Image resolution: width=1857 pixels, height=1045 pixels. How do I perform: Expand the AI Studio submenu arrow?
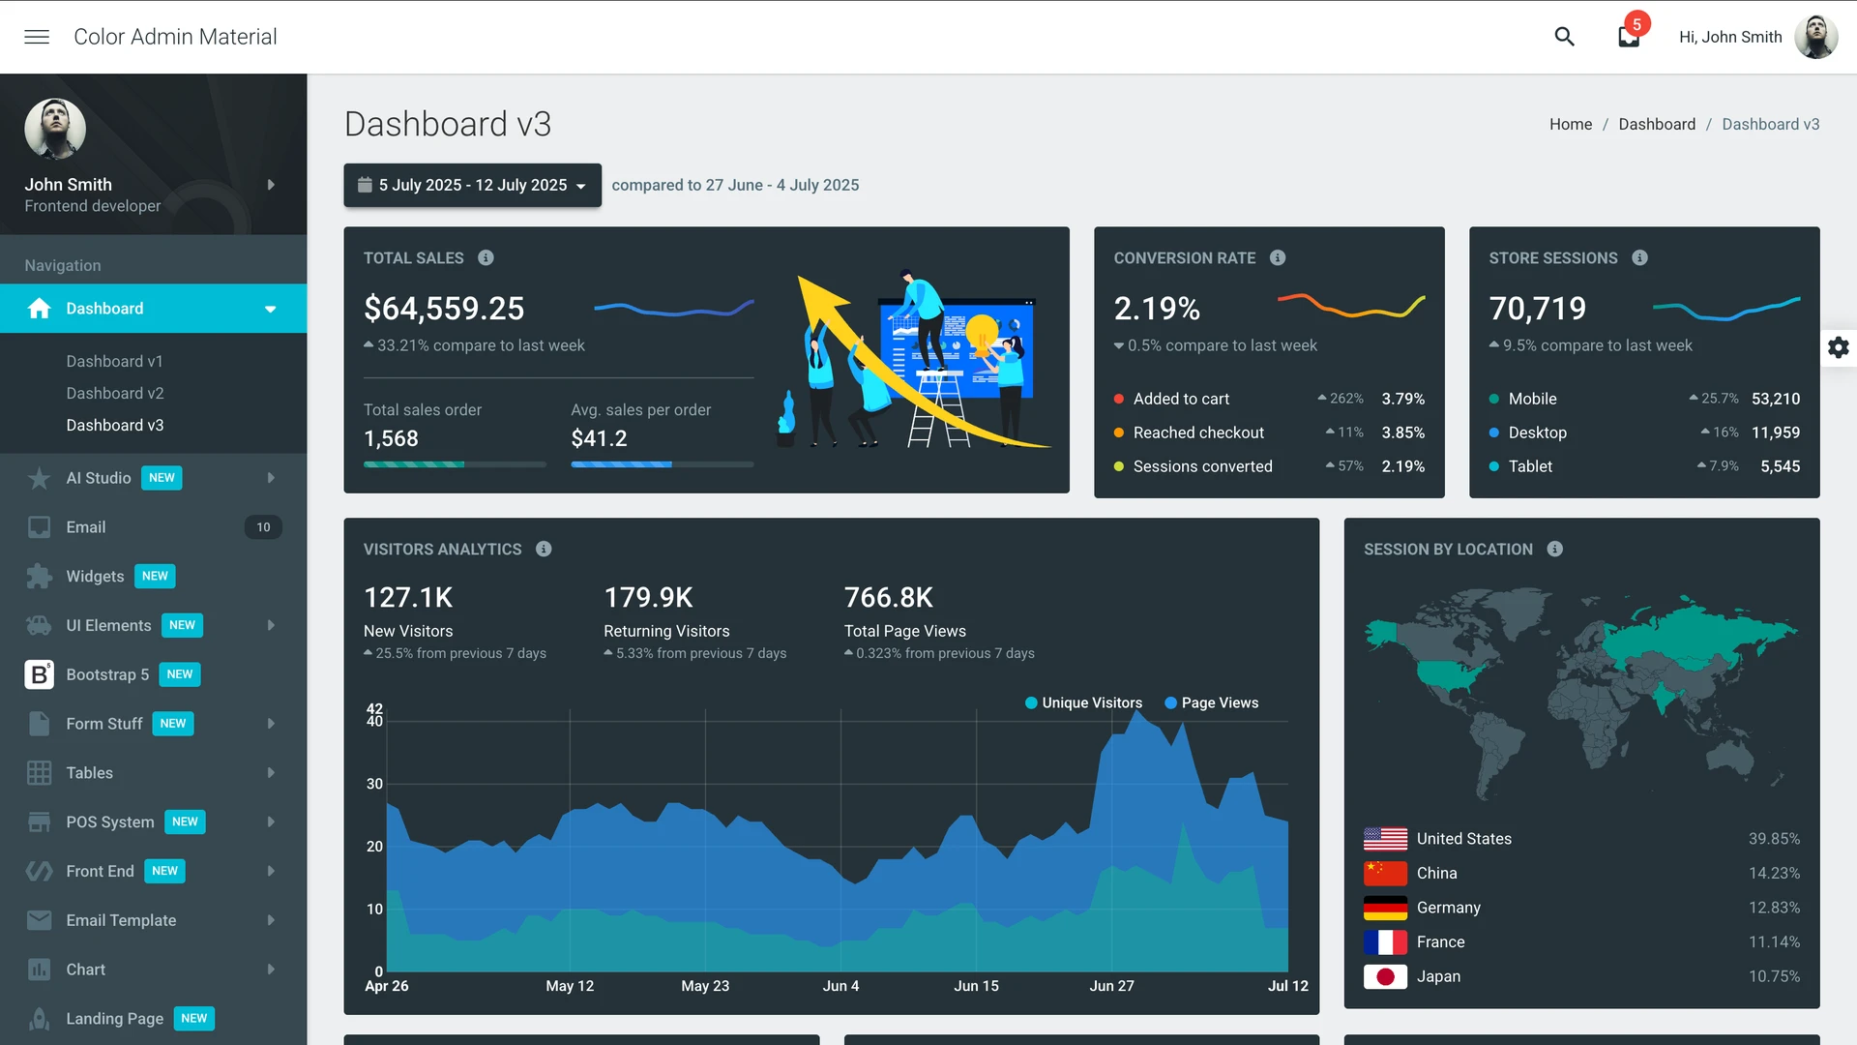click(271, 478)
